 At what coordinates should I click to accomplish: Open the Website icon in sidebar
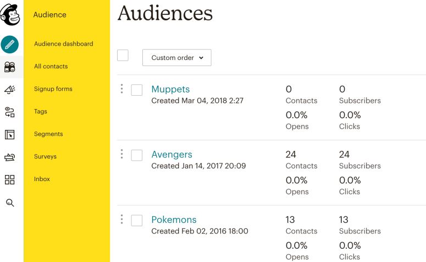point(9,134)
